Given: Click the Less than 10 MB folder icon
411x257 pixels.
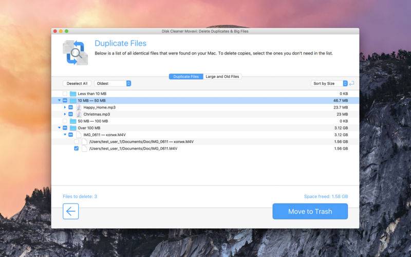Looking at the screenshot, I should coord(73,94).
